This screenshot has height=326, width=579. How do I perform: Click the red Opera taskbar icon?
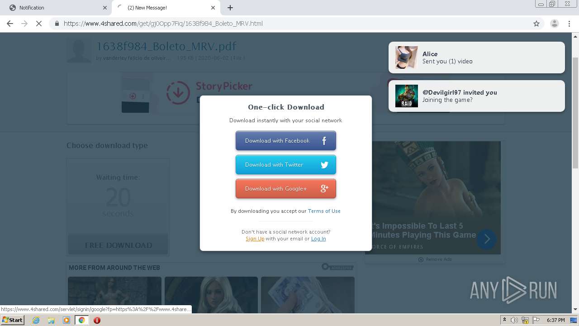pyautogui.click(x=97, y=320)
